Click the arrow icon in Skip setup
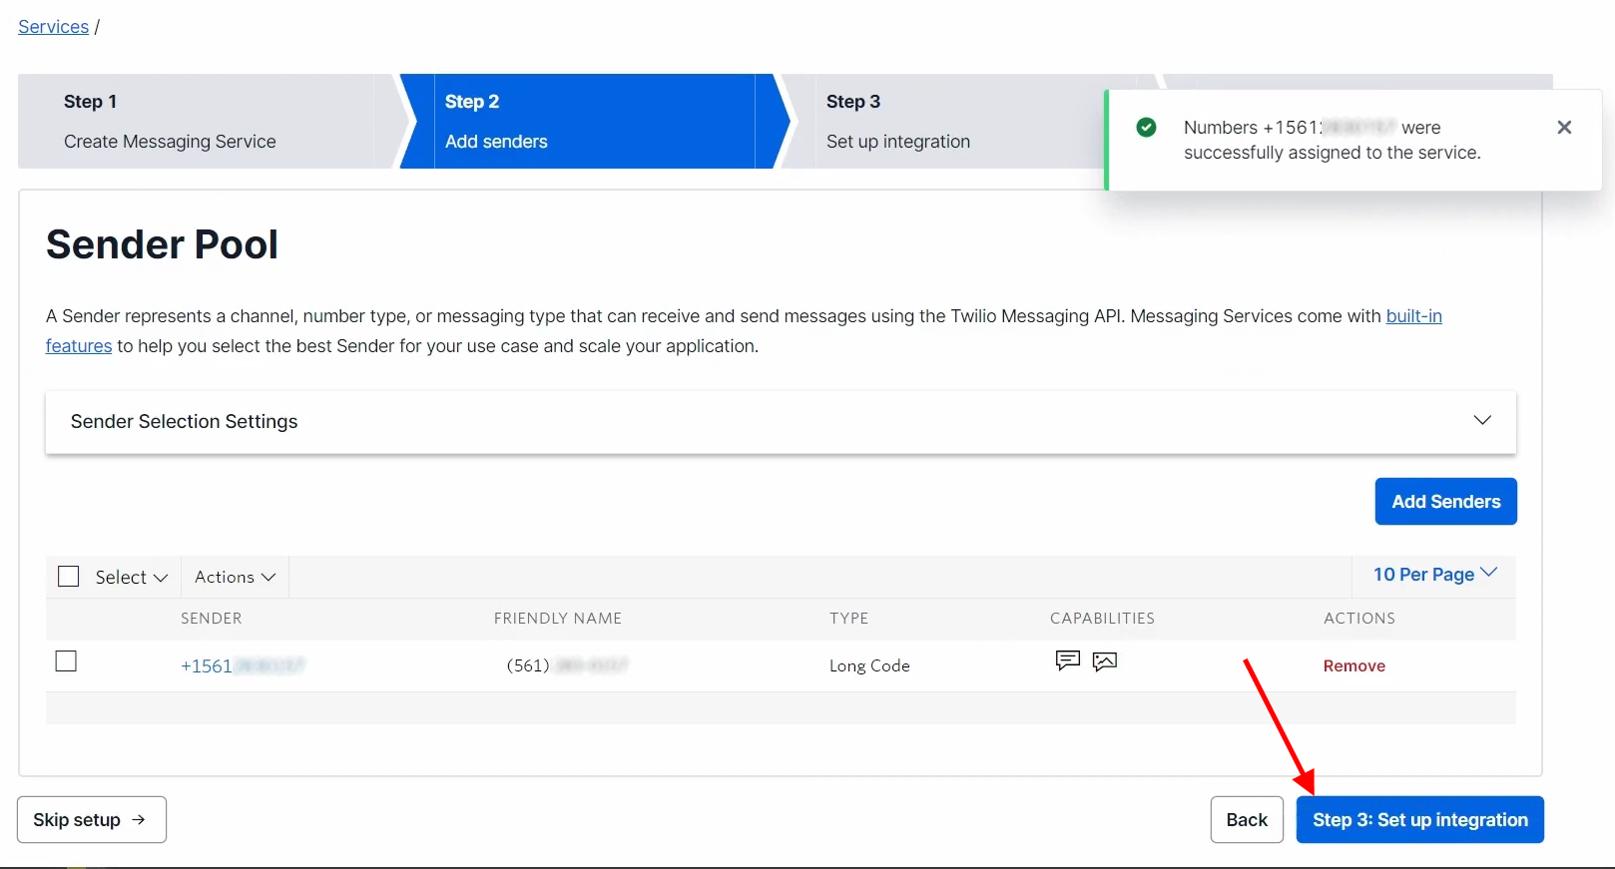 139,820
